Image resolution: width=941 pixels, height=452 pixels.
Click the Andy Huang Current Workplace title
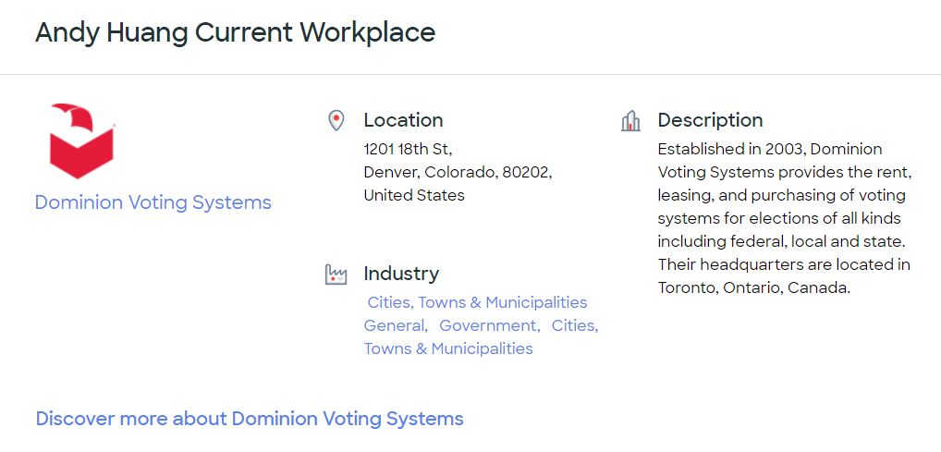pyautogui.click(x=235, y=32)
